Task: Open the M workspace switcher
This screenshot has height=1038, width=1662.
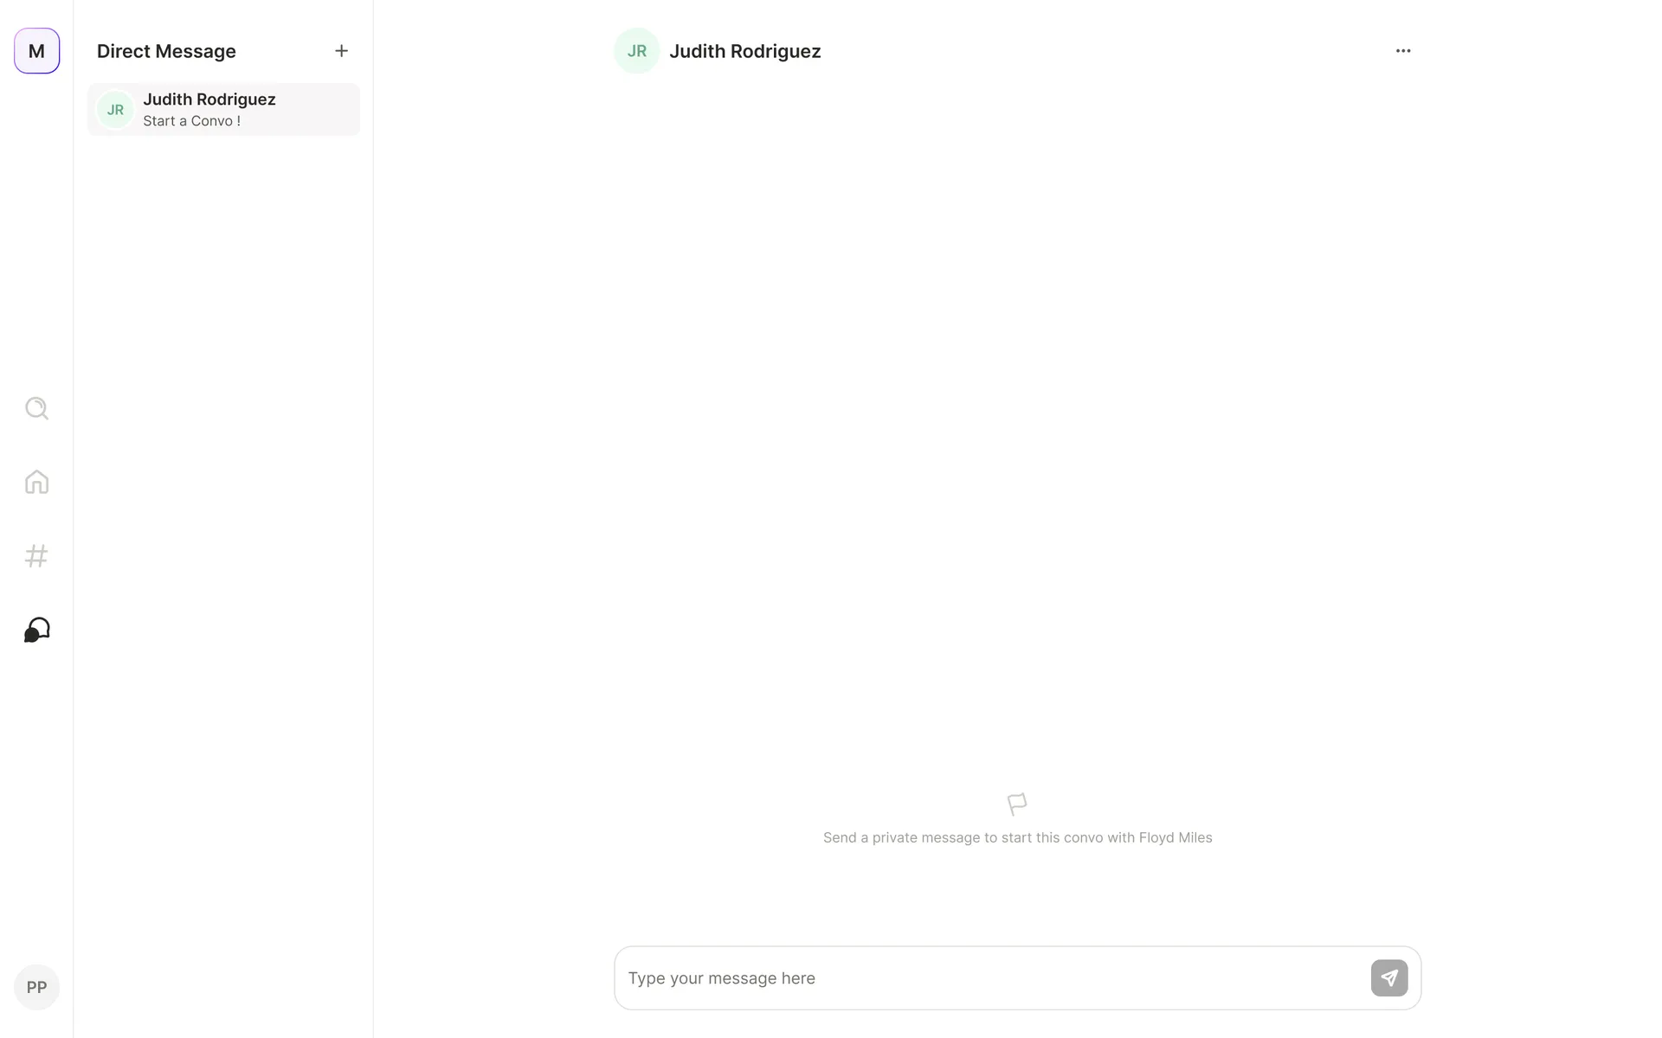Action: click(x=36, y=51)
